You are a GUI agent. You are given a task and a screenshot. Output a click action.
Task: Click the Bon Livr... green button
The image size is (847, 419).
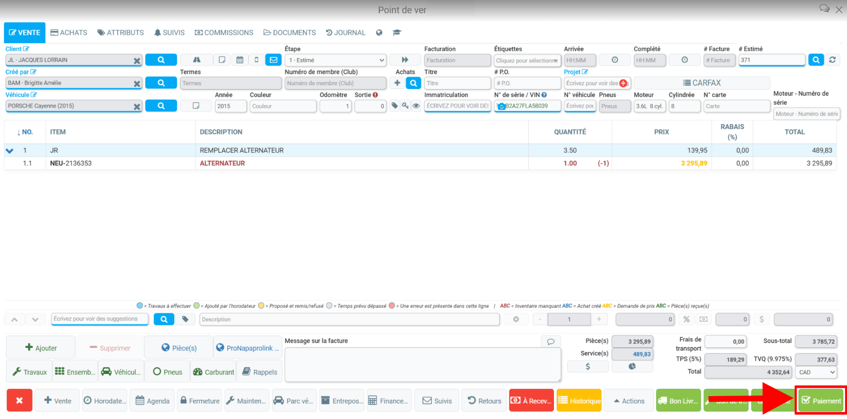point(678,401)
